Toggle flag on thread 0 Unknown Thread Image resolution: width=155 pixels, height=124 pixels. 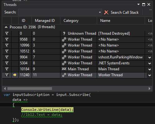tap(7, 33)
